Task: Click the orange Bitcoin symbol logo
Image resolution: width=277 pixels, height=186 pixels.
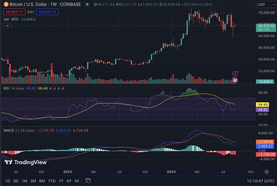Action: tap(6, 4)
